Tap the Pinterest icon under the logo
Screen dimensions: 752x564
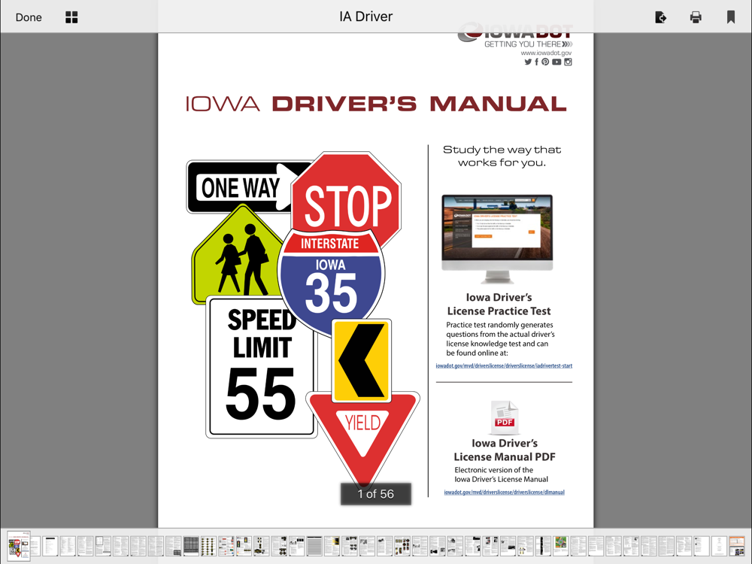(545, 62)
